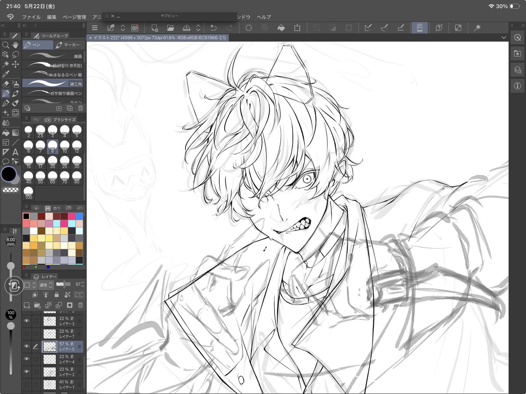The width and height of the screenshot is (526, 394).
Task: Show hidden layer レイヤー7 via visibility box
Action: point(26,334)
